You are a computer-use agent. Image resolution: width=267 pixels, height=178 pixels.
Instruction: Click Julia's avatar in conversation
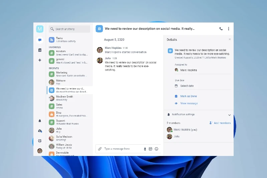click(x=100, y=60)
